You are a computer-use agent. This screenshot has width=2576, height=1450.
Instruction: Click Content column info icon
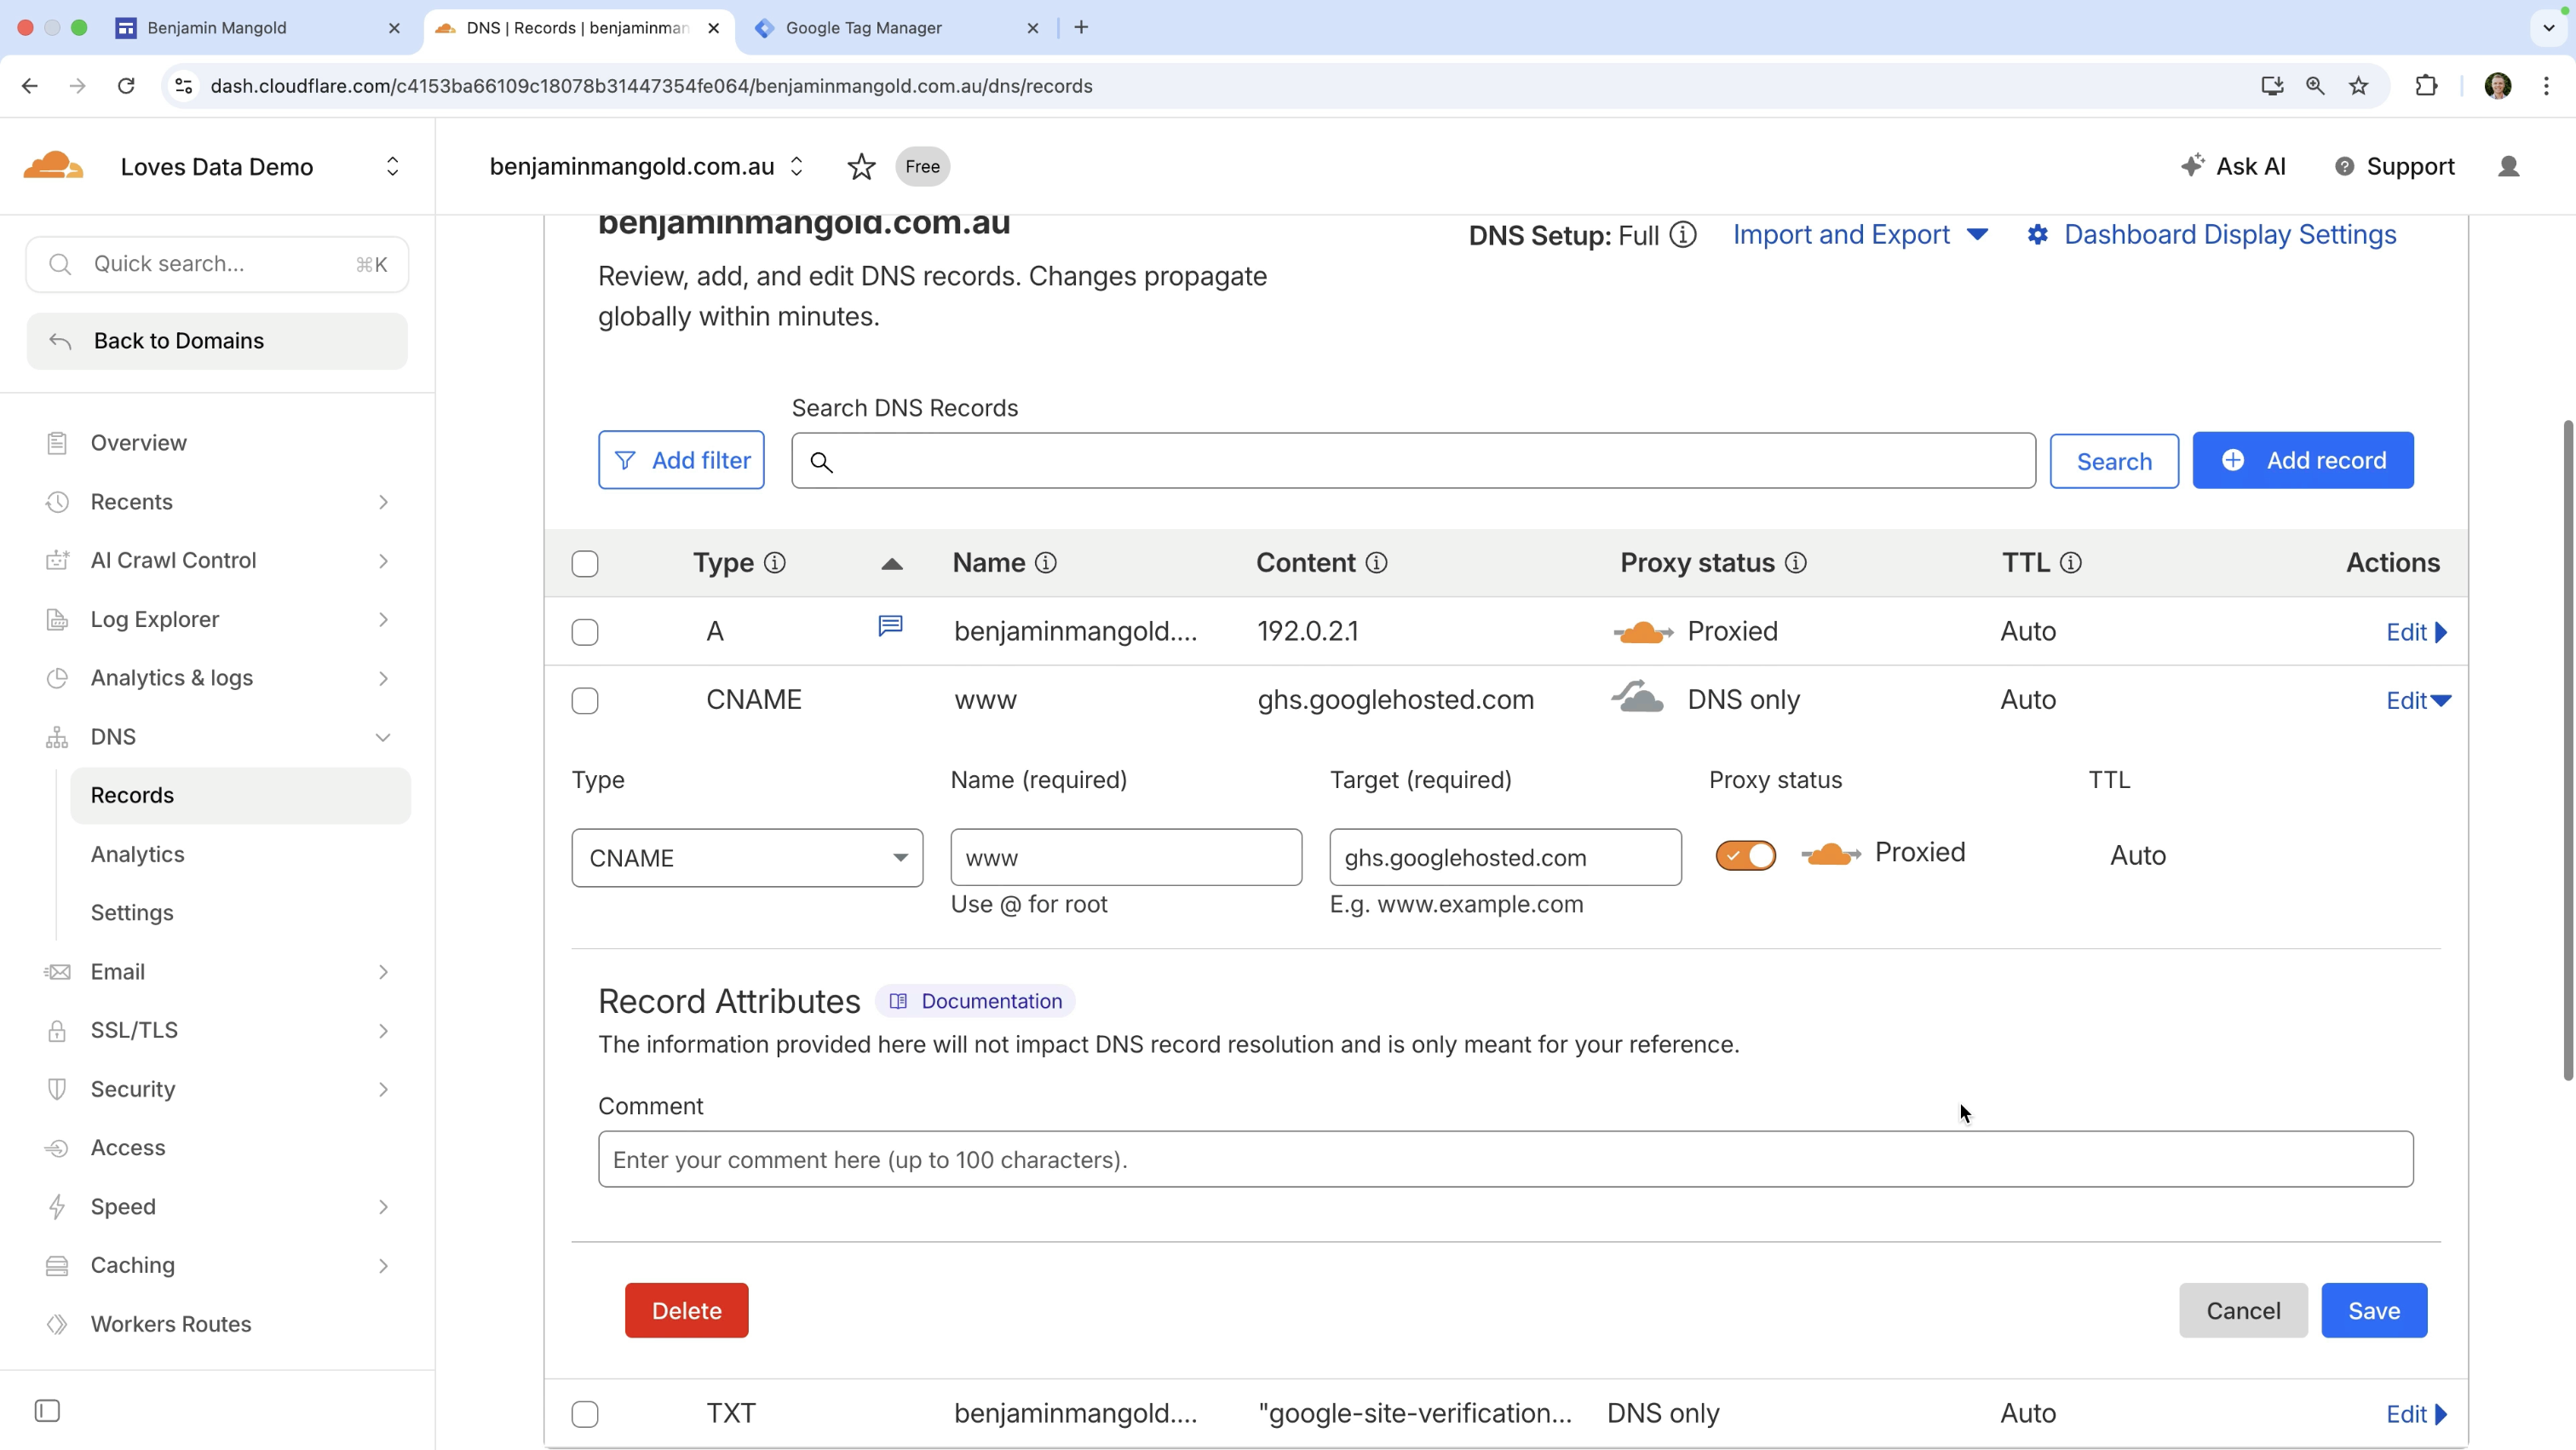tap(1377, 563)
